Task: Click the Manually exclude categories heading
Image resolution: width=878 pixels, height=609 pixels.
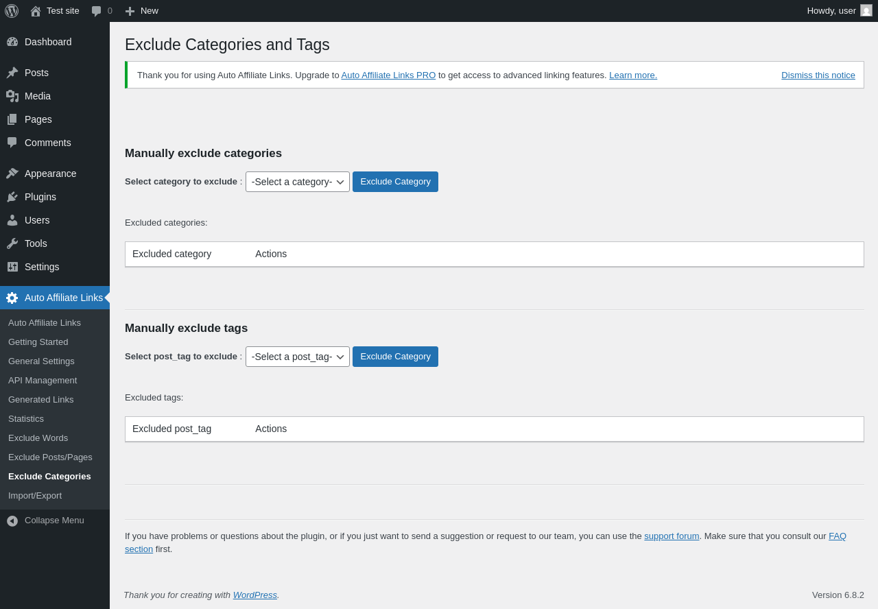Action: [x=203, y=154]
